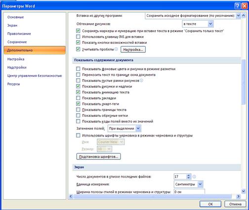
Task: Click Число документов value field
Action: tap(180, 176)
